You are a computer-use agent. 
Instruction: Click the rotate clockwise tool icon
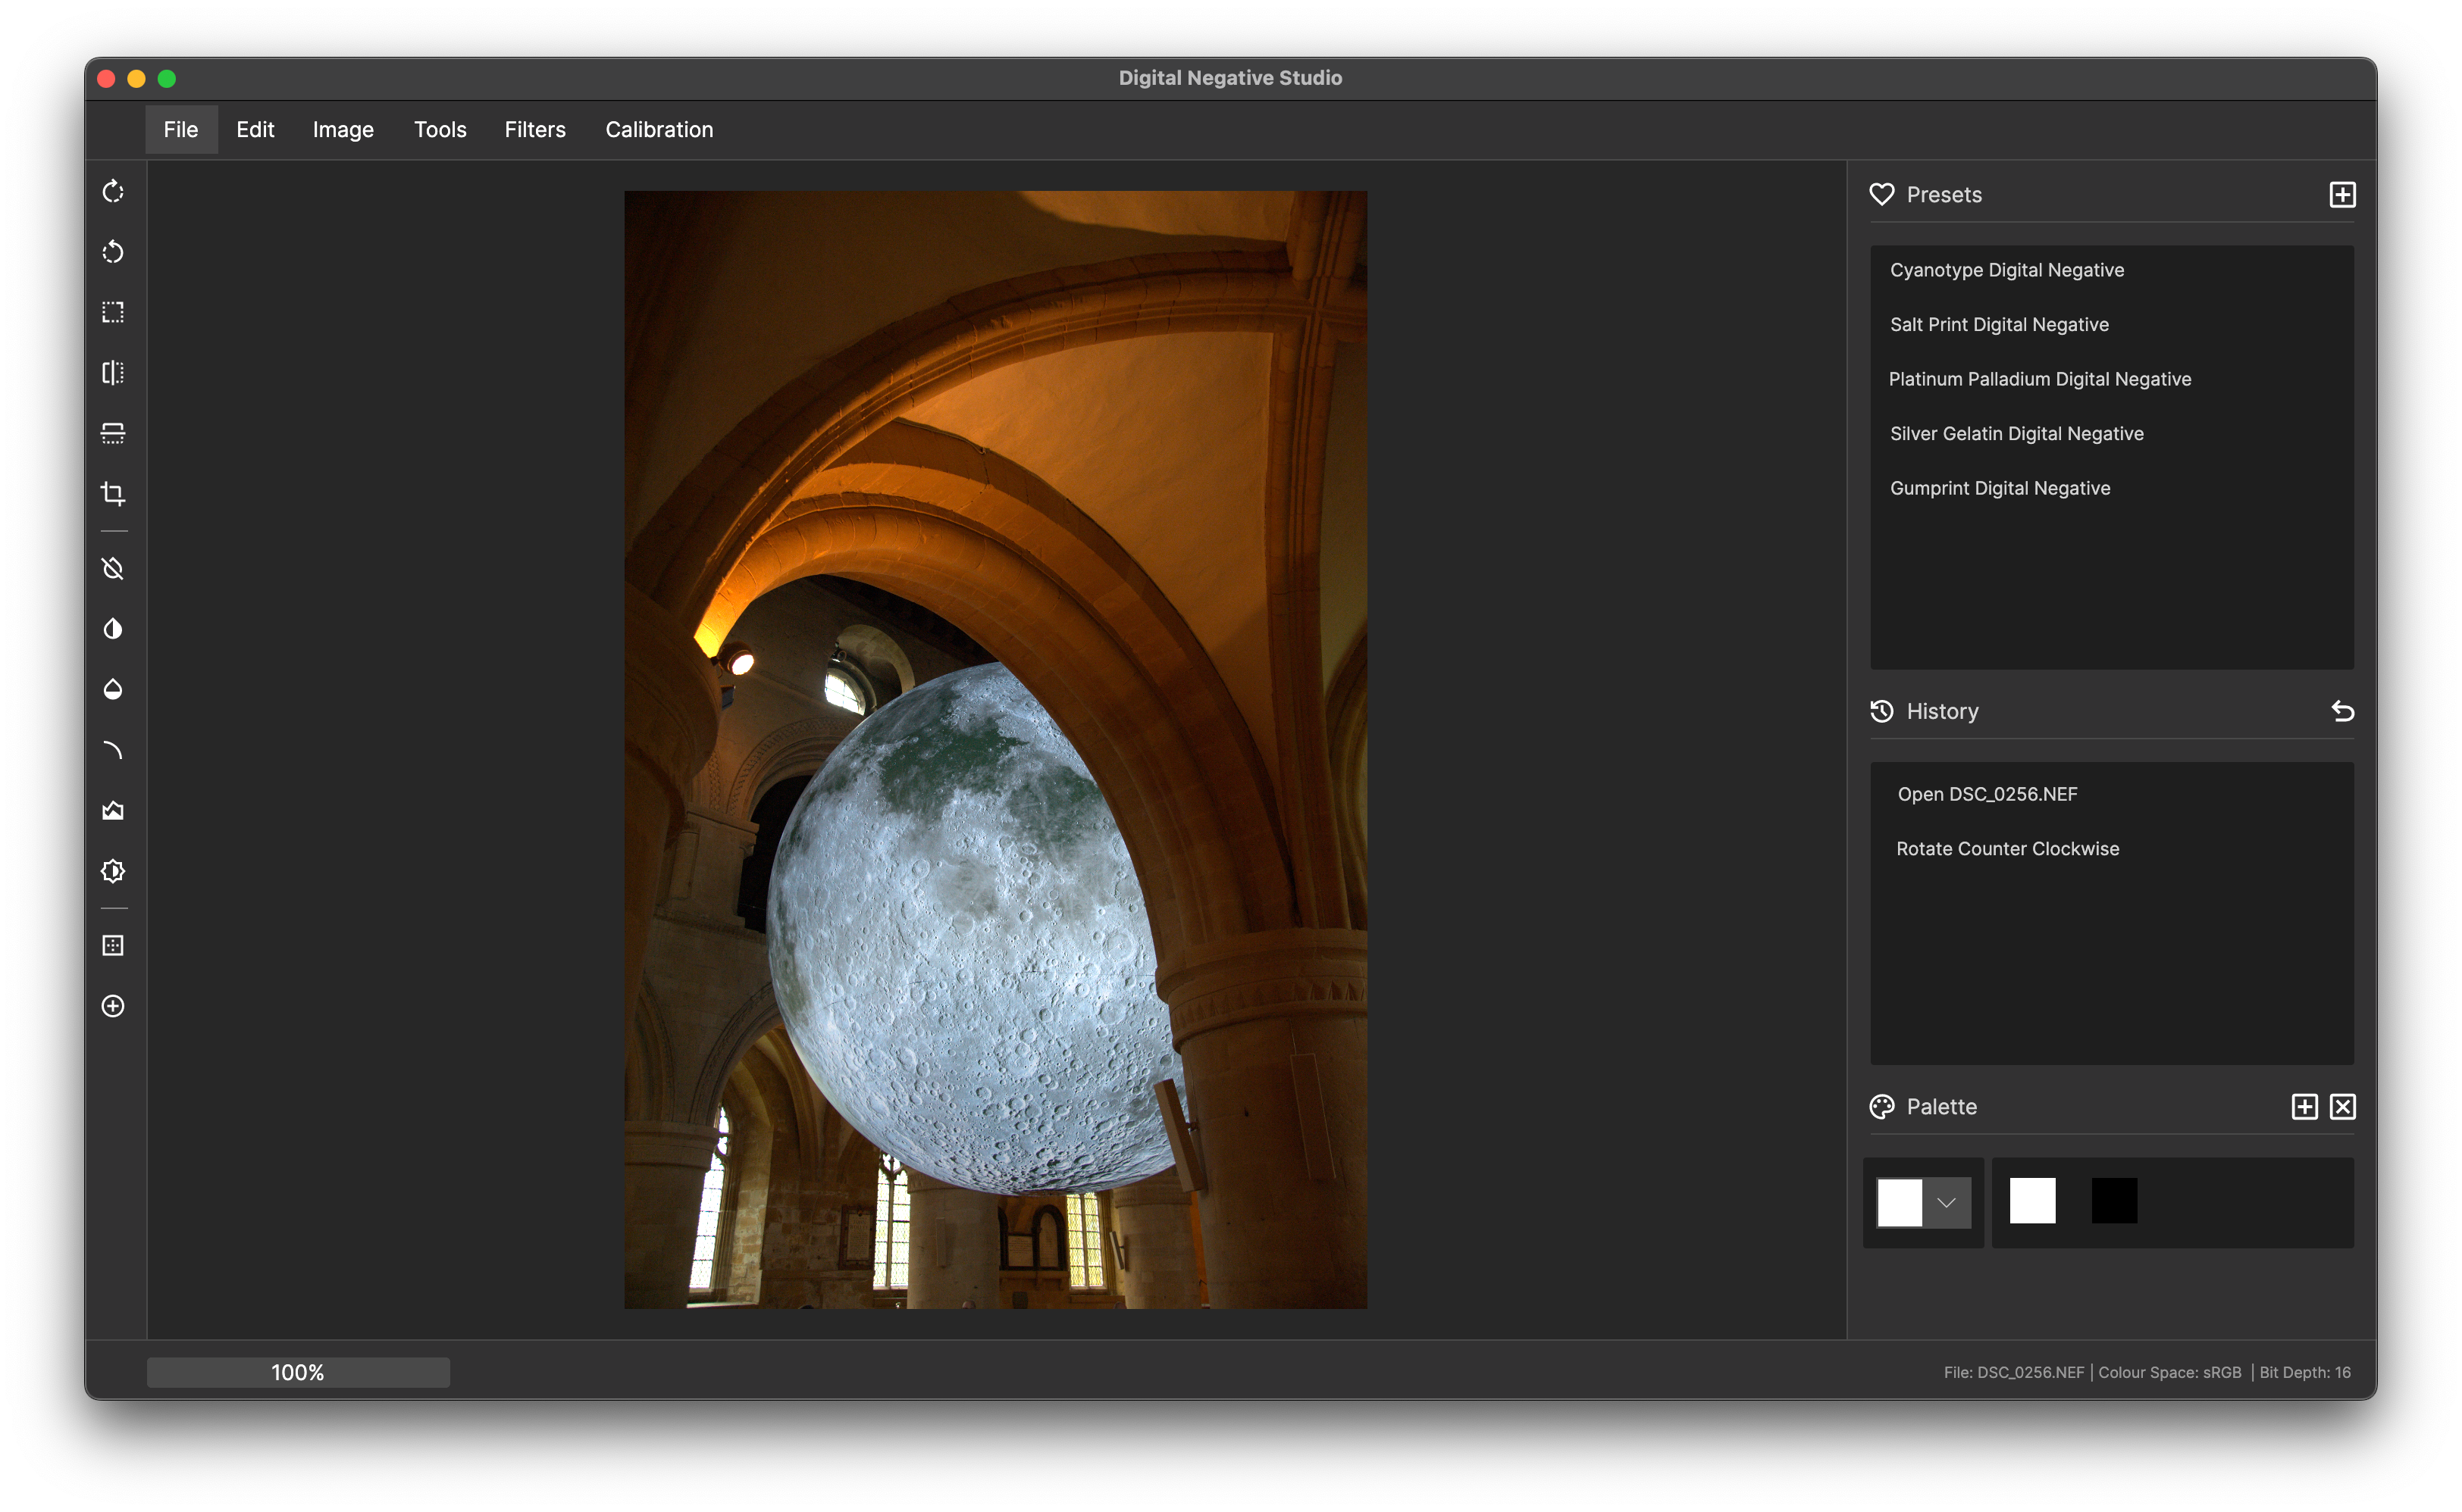[x=113, y=191]
